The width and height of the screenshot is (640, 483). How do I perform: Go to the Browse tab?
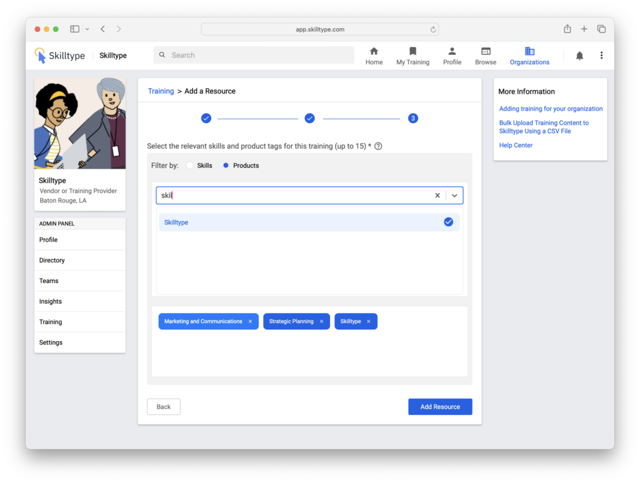click(x=486, y=56)
